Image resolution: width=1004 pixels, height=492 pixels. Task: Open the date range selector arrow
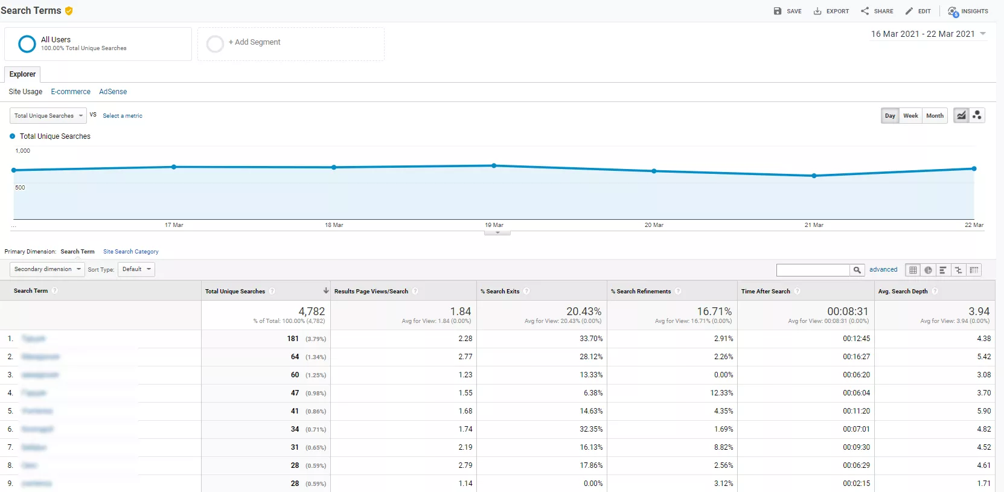[x=983, y=34]
